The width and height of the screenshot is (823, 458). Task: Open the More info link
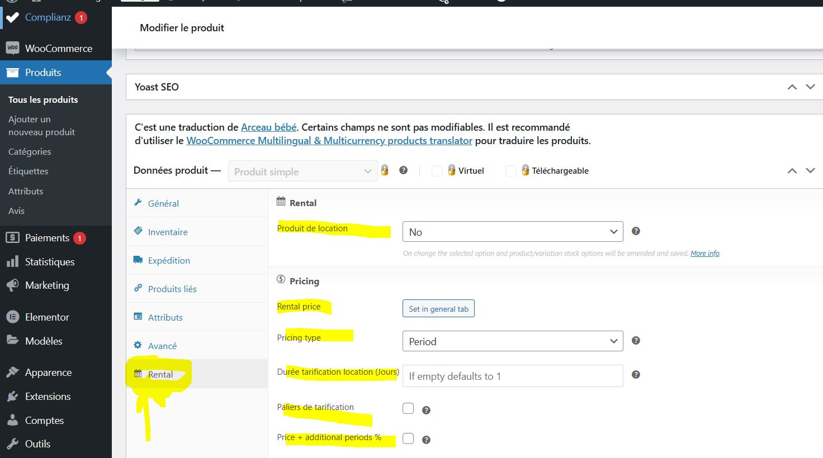click(705, 254)
